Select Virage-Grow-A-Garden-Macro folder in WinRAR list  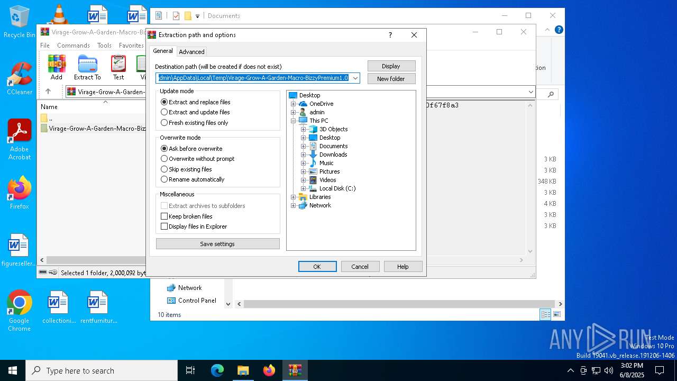[x=93, y=129]
